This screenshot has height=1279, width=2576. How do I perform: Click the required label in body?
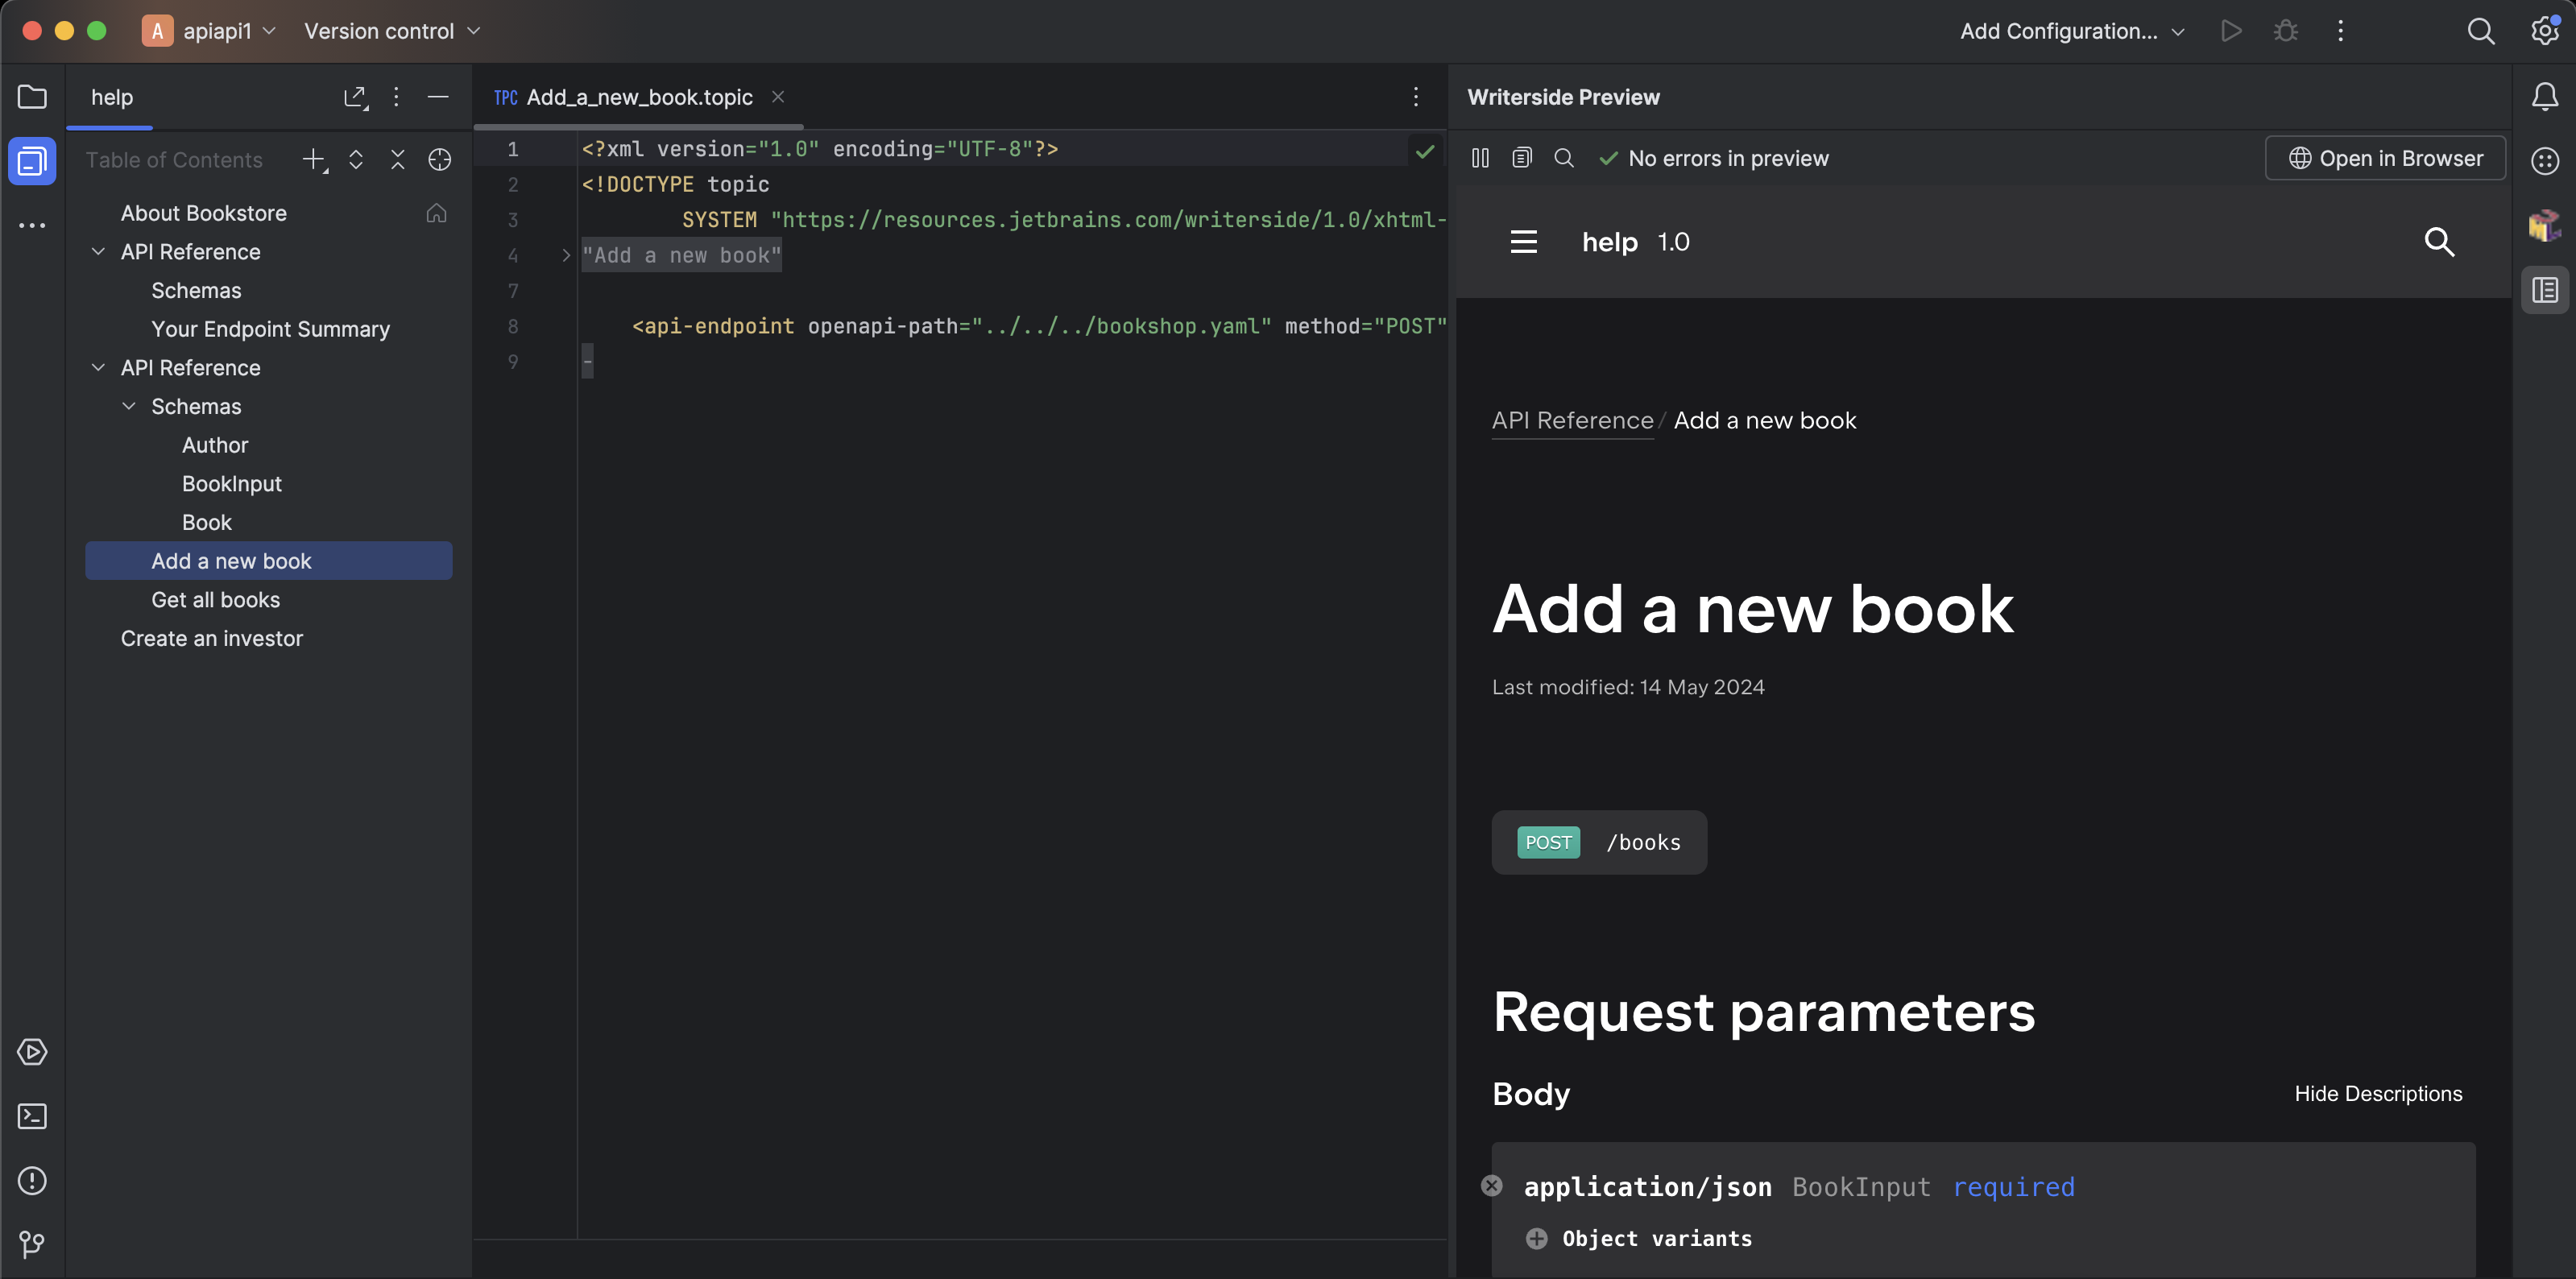coord(2013,1186)
